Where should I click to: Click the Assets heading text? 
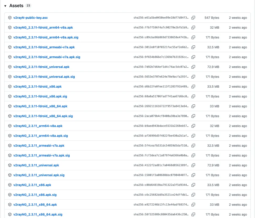[x=16, y=6]
